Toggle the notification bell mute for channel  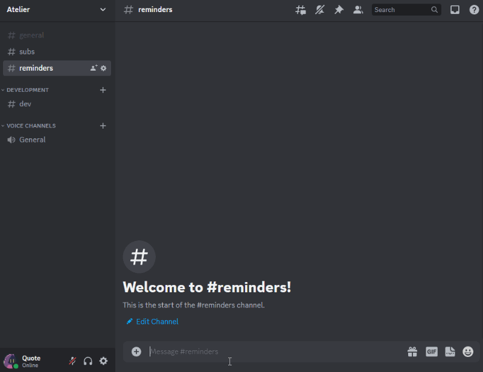[x=319, y=10]
